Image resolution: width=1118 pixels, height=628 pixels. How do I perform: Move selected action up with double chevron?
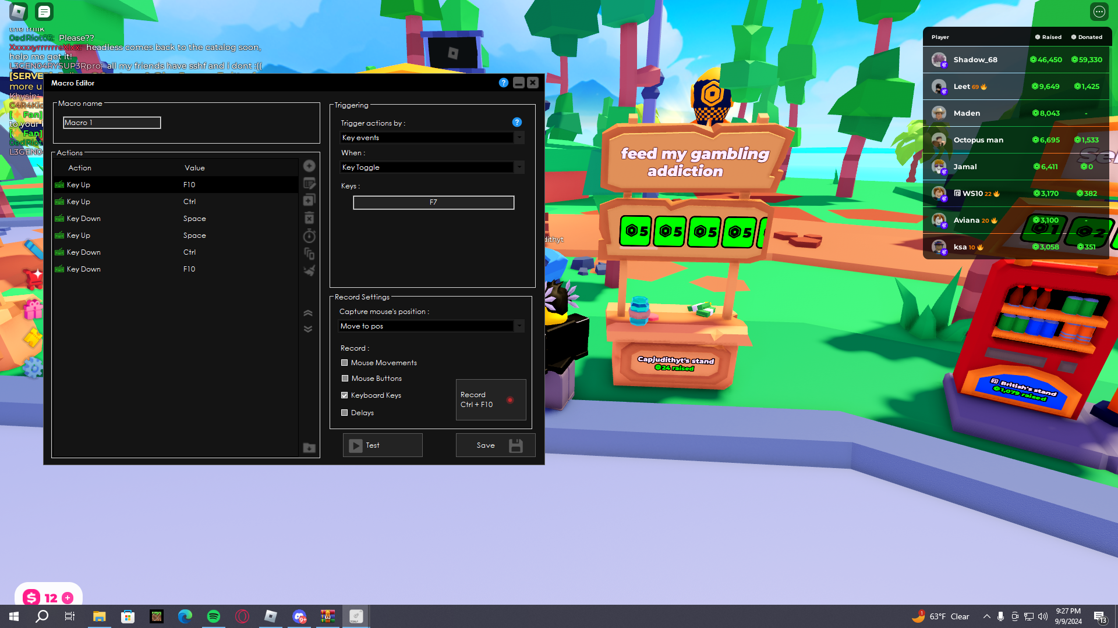[308, 313]
